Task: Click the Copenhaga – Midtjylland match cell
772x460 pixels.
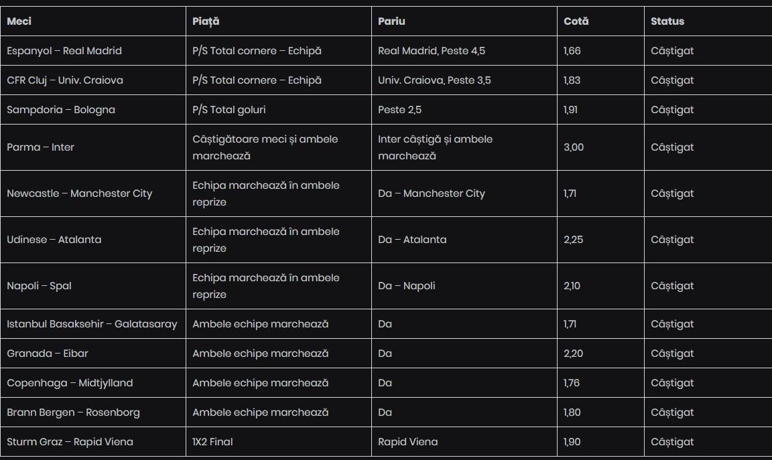Action: point(70,383)
